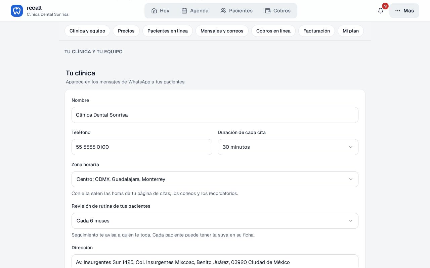Image resolution: width=430 pixels, height=268 pixels.
Task: Select the Precios settings pill
Action: [126, 31]
